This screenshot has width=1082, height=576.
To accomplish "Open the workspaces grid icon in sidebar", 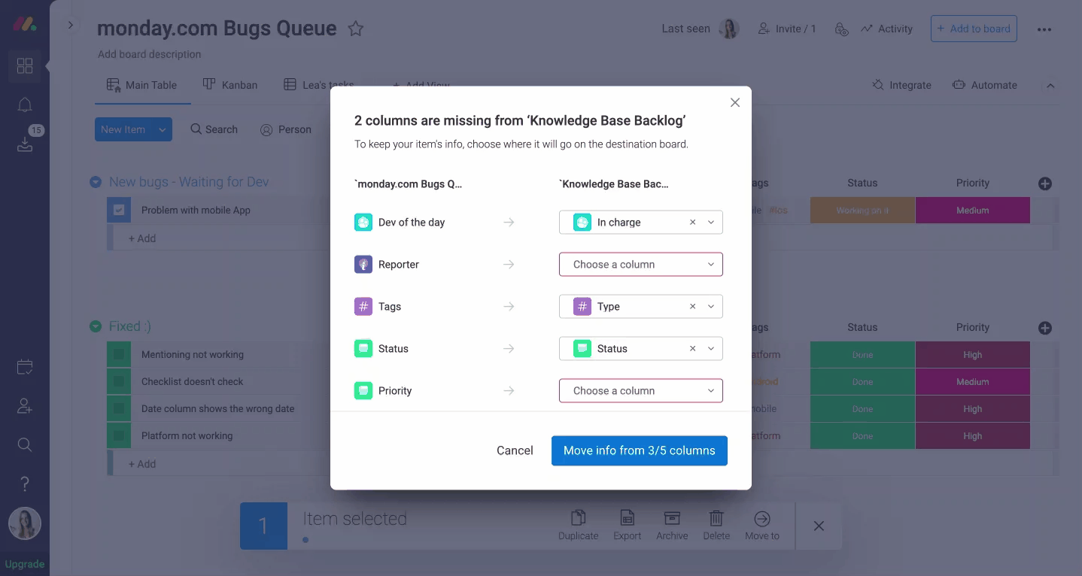I will pyautogui.click(x=25, y=66).
